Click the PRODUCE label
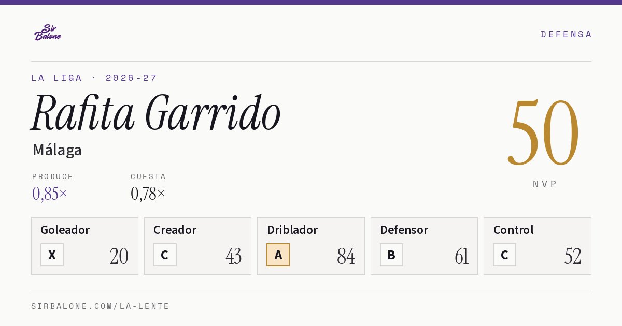 click(52, 176)
